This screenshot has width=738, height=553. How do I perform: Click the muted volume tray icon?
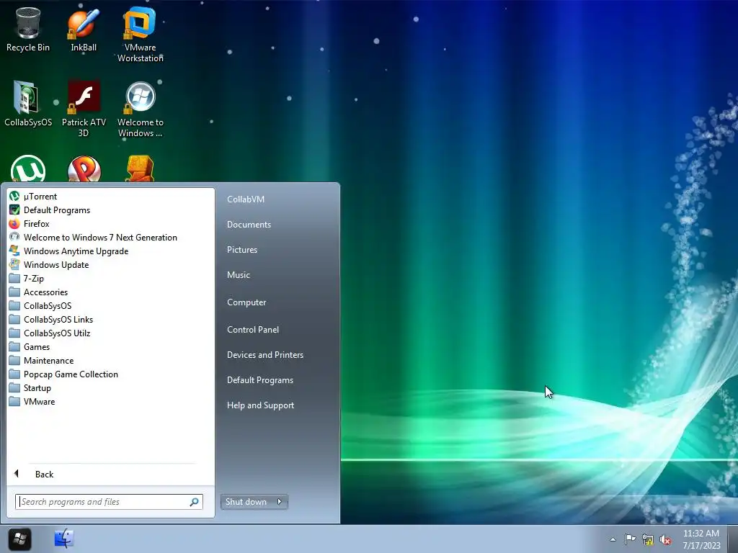point(665,539)
